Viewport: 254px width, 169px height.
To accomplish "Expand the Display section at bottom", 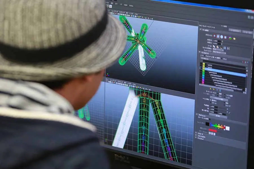I will 196,138.
